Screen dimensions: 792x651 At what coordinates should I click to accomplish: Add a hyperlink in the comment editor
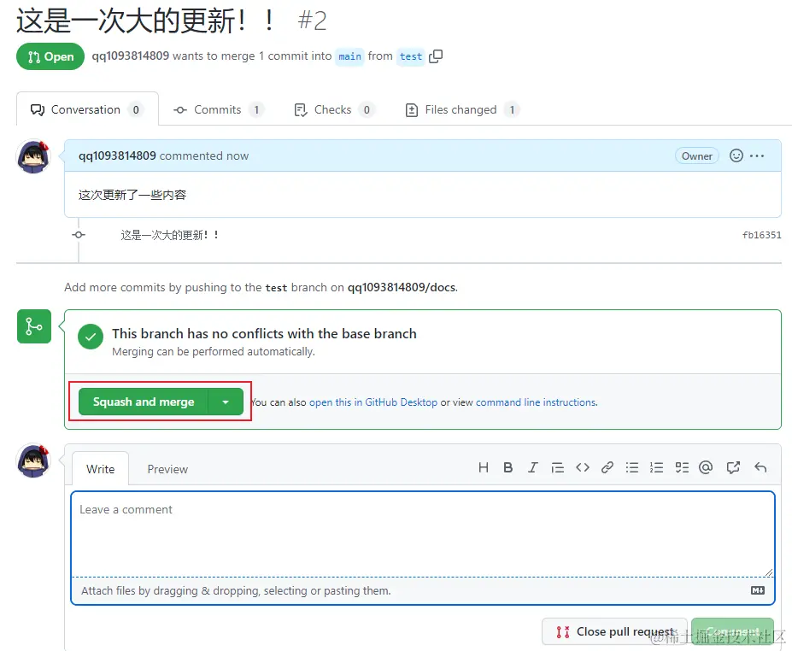coord(607,467)
